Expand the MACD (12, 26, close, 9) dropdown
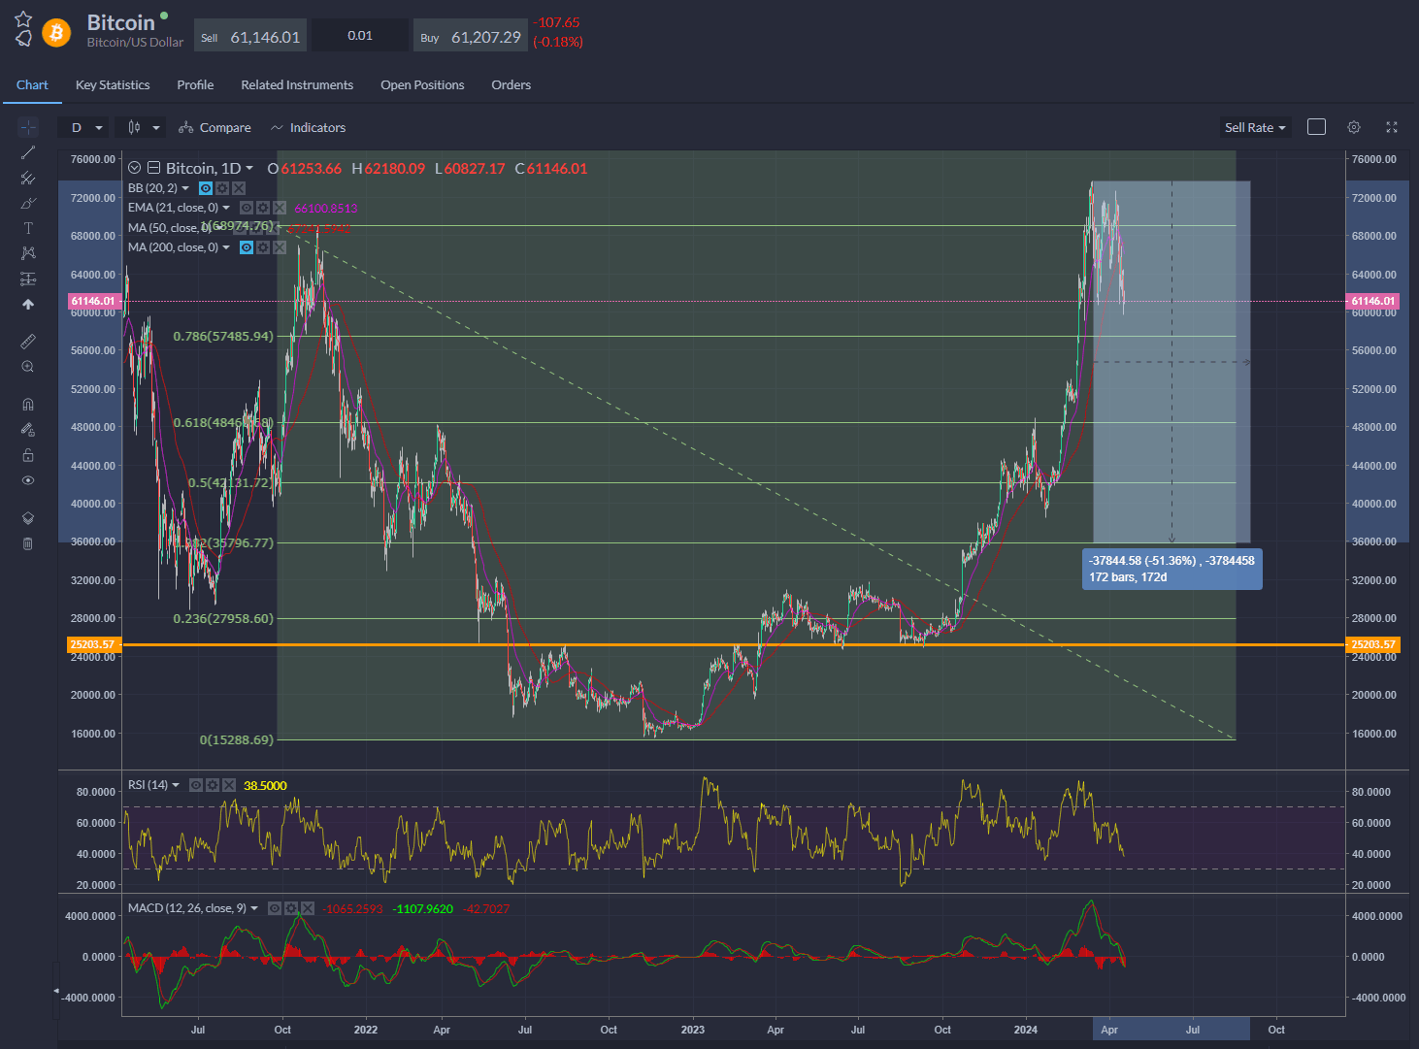The height and width of the screenshot is (1049, 1419). [254, 908]
